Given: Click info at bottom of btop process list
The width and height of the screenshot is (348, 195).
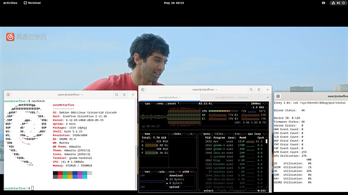Looking at the screenshot, I should pos(223,190).
